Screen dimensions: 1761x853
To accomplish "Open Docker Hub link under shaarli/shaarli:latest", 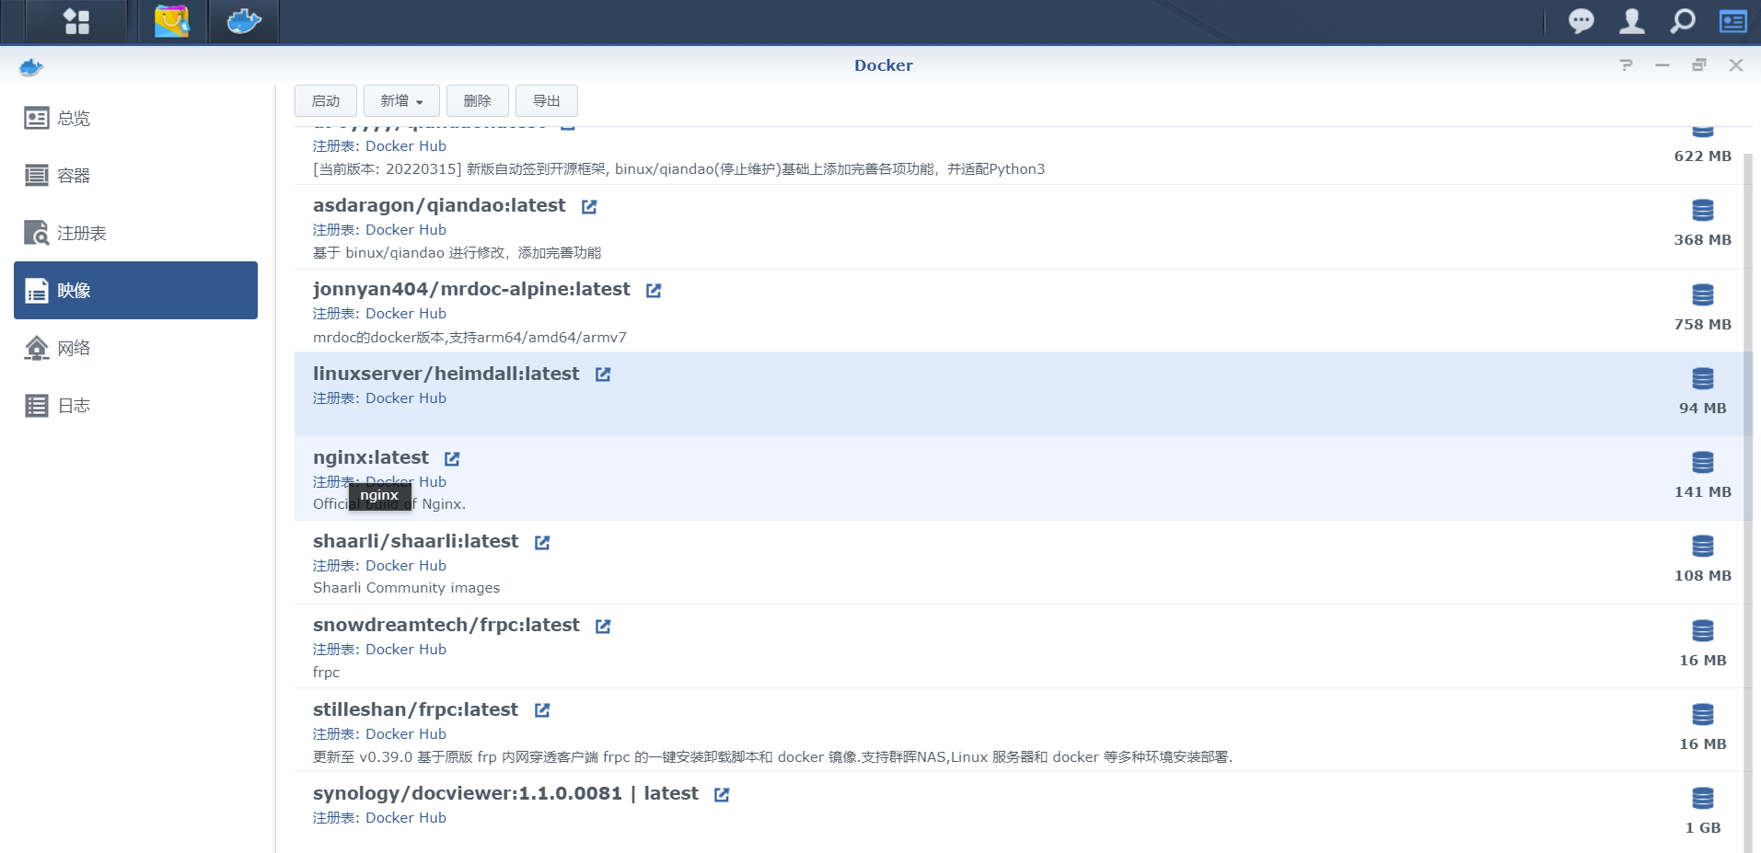I will click(405, 565).
